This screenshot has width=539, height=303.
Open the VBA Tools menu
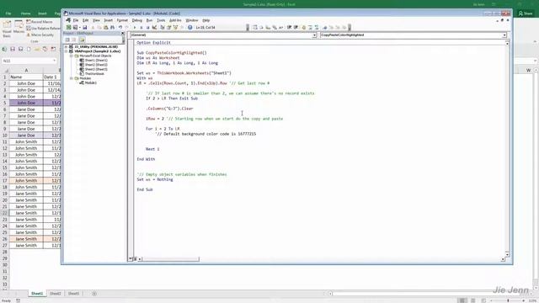tap(161, 20)
